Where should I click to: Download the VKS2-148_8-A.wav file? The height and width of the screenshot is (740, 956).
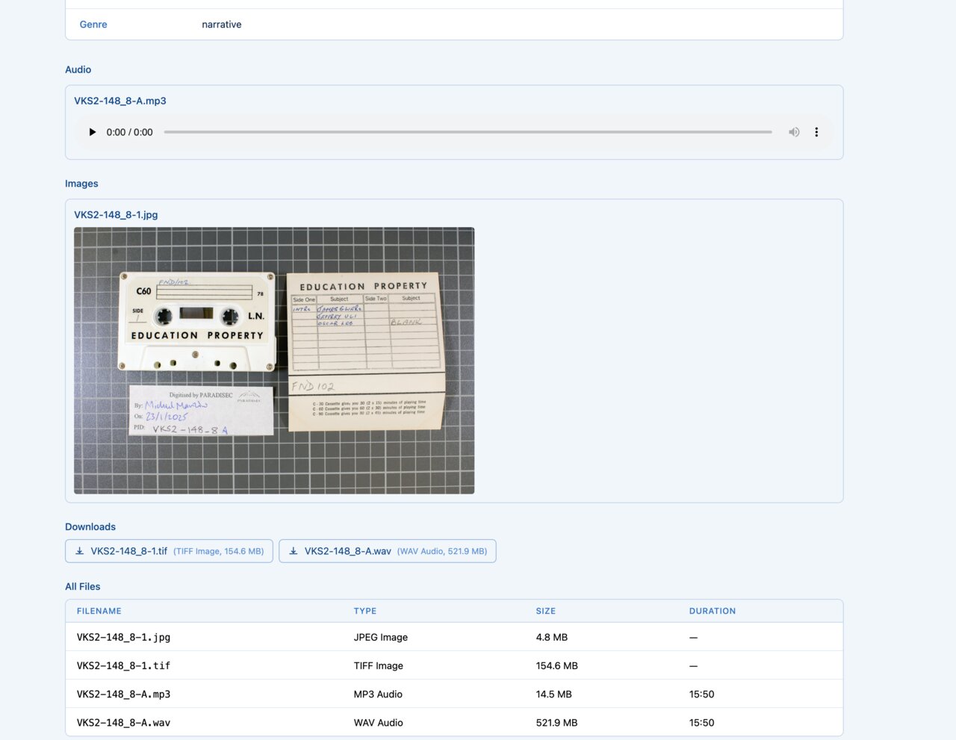[x=386, y=550]
